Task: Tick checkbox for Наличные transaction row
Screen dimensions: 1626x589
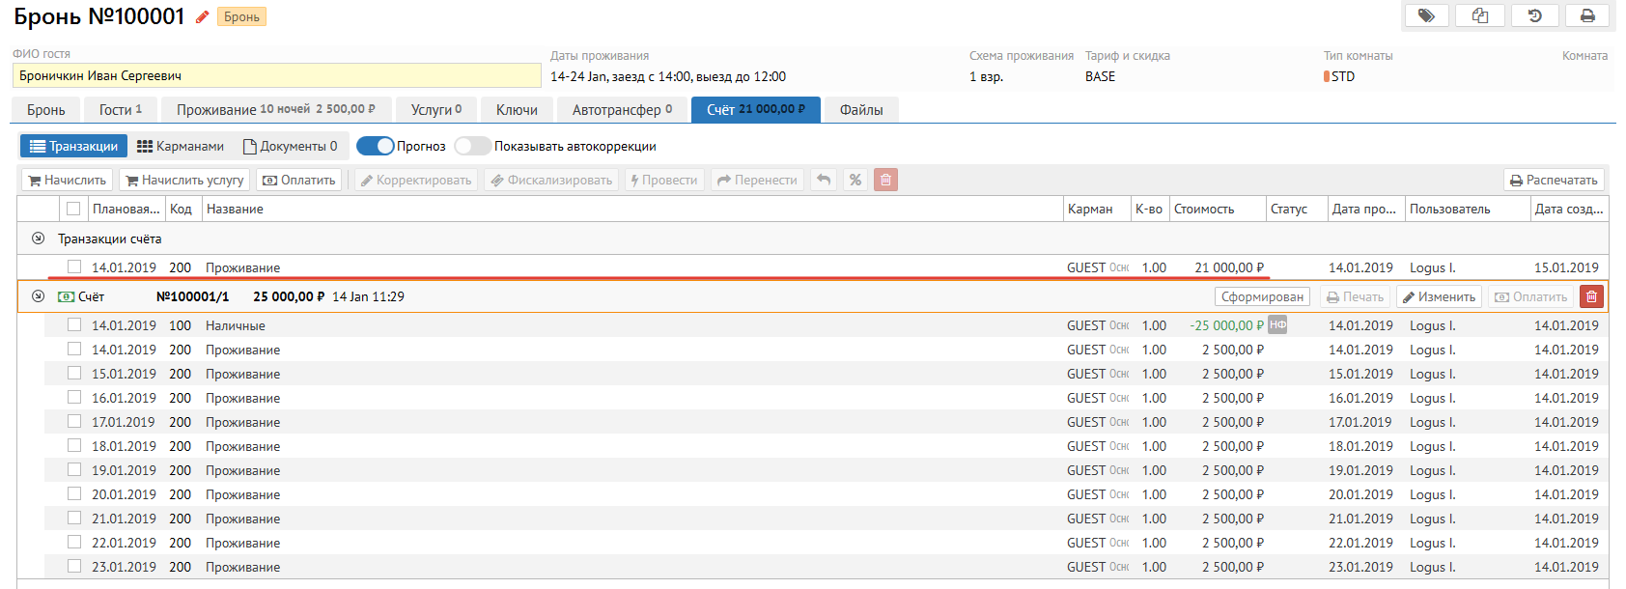Action: [x=74, y=325]
